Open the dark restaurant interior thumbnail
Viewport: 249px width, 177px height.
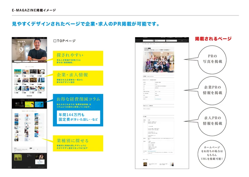[33, 80]
